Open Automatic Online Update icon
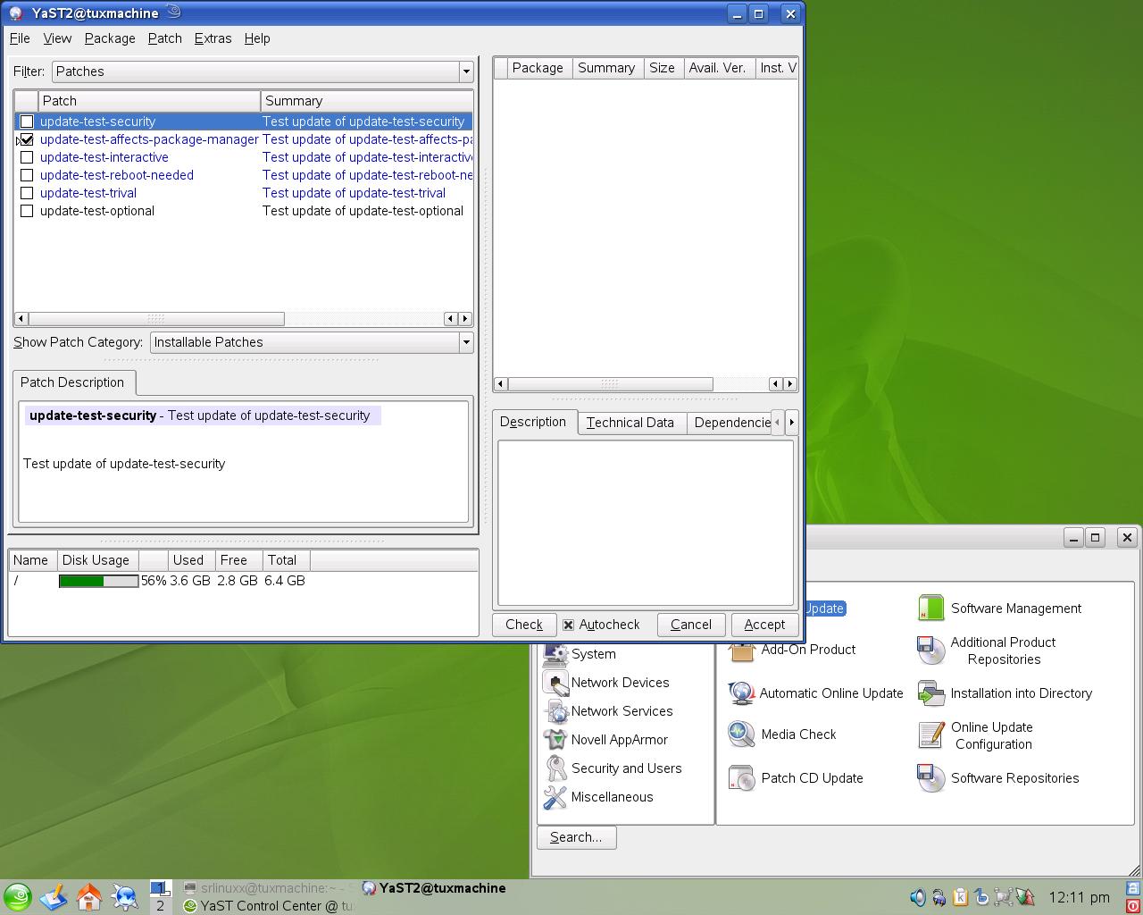The width and height of the screenshot is (1143, 915). 741,693
